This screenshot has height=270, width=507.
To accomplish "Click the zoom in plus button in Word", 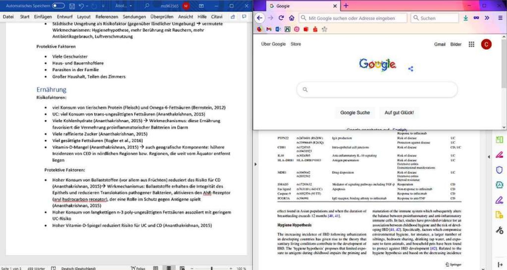I will (230, 268).
